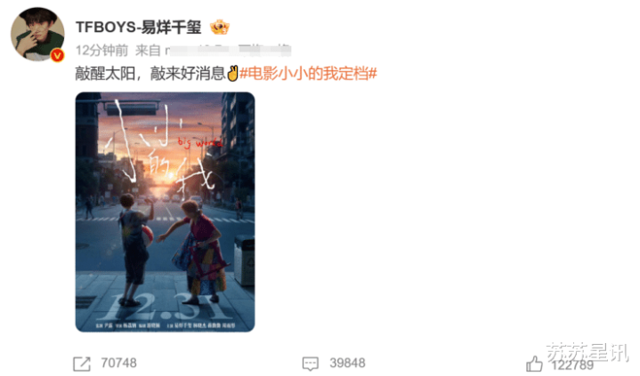Click the post text 敲醒太阳，敲来好消息
Image resolution: width=640 pixels, height=376 pixels.
pyautogui.click(x=150, y=74)
